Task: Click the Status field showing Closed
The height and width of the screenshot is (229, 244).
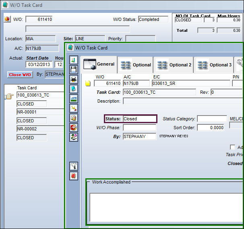Action: (140, 119)
